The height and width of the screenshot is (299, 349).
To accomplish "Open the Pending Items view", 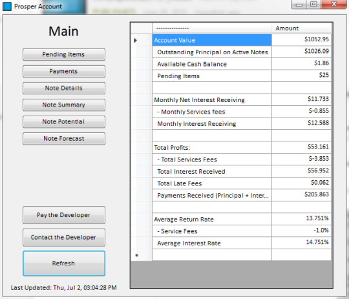I will [63, 54].
